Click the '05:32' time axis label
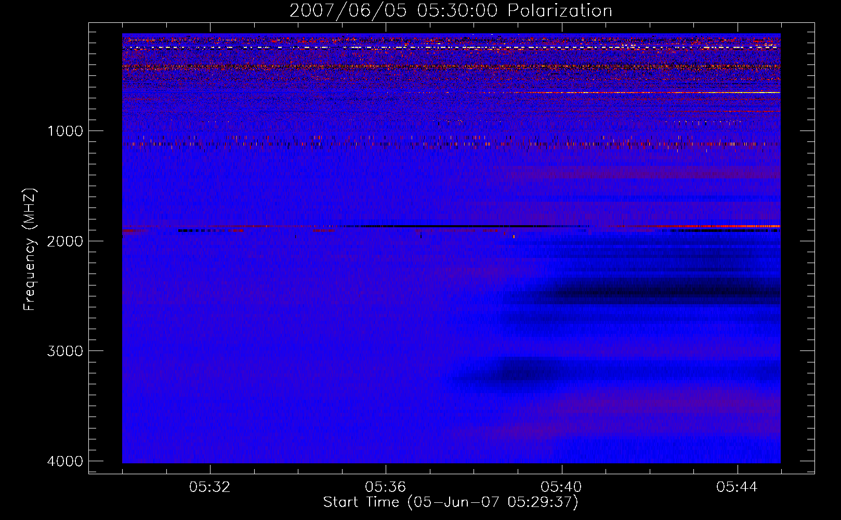Image resolution: width=841 pixels, height=520 pixels. click(210, 487)
